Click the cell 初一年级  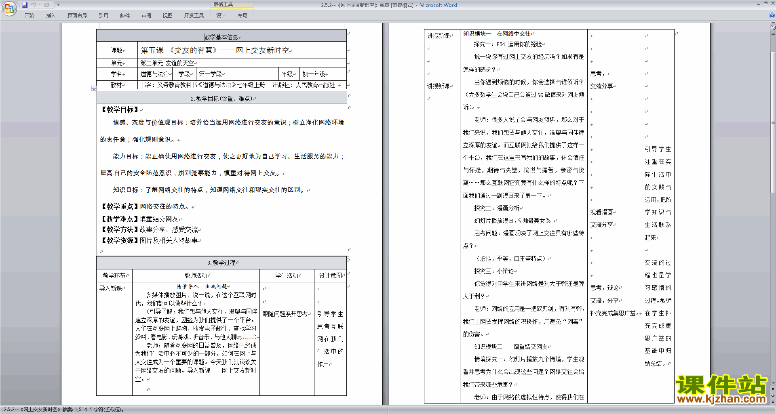[x=314, y=74]
